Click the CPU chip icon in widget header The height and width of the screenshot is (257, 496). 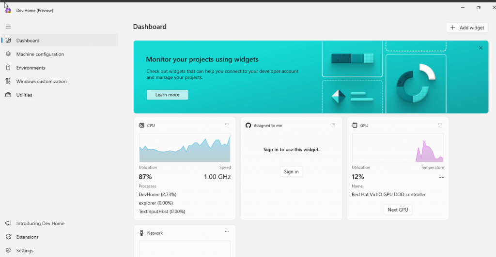pyautogui.click(x=142, y=125)
